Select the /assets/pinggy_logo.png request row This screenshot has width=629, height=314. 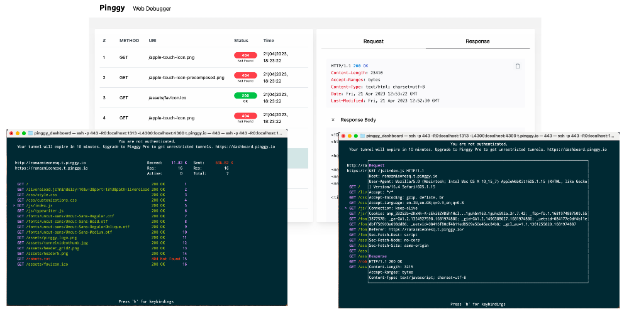coord(103,237)
